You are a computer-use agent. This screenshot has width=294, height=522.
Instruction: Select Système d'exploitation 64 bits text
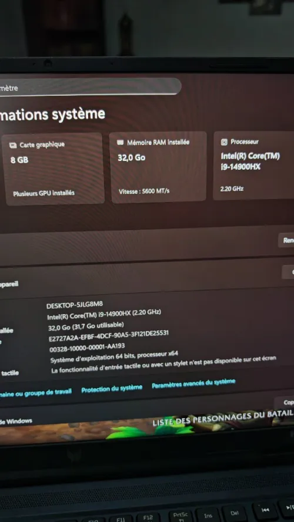point(114,357)
